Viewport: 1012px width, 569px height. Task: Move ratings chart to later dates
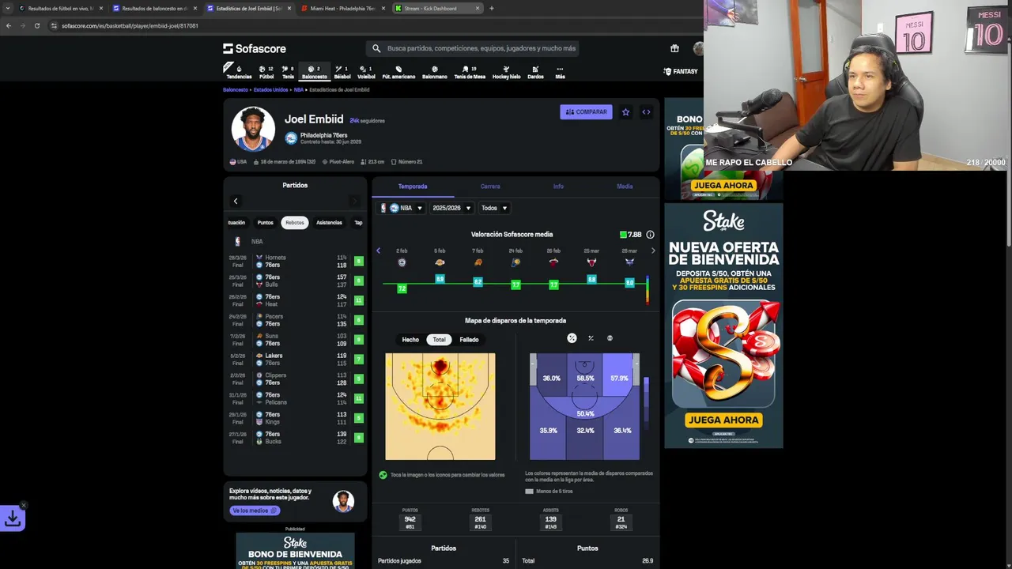[x=652, y=251]
